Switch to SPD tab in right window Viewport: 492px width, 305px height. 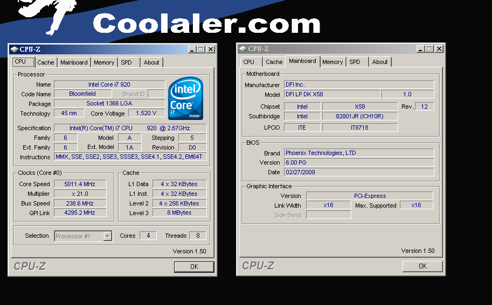click(357, 62)
